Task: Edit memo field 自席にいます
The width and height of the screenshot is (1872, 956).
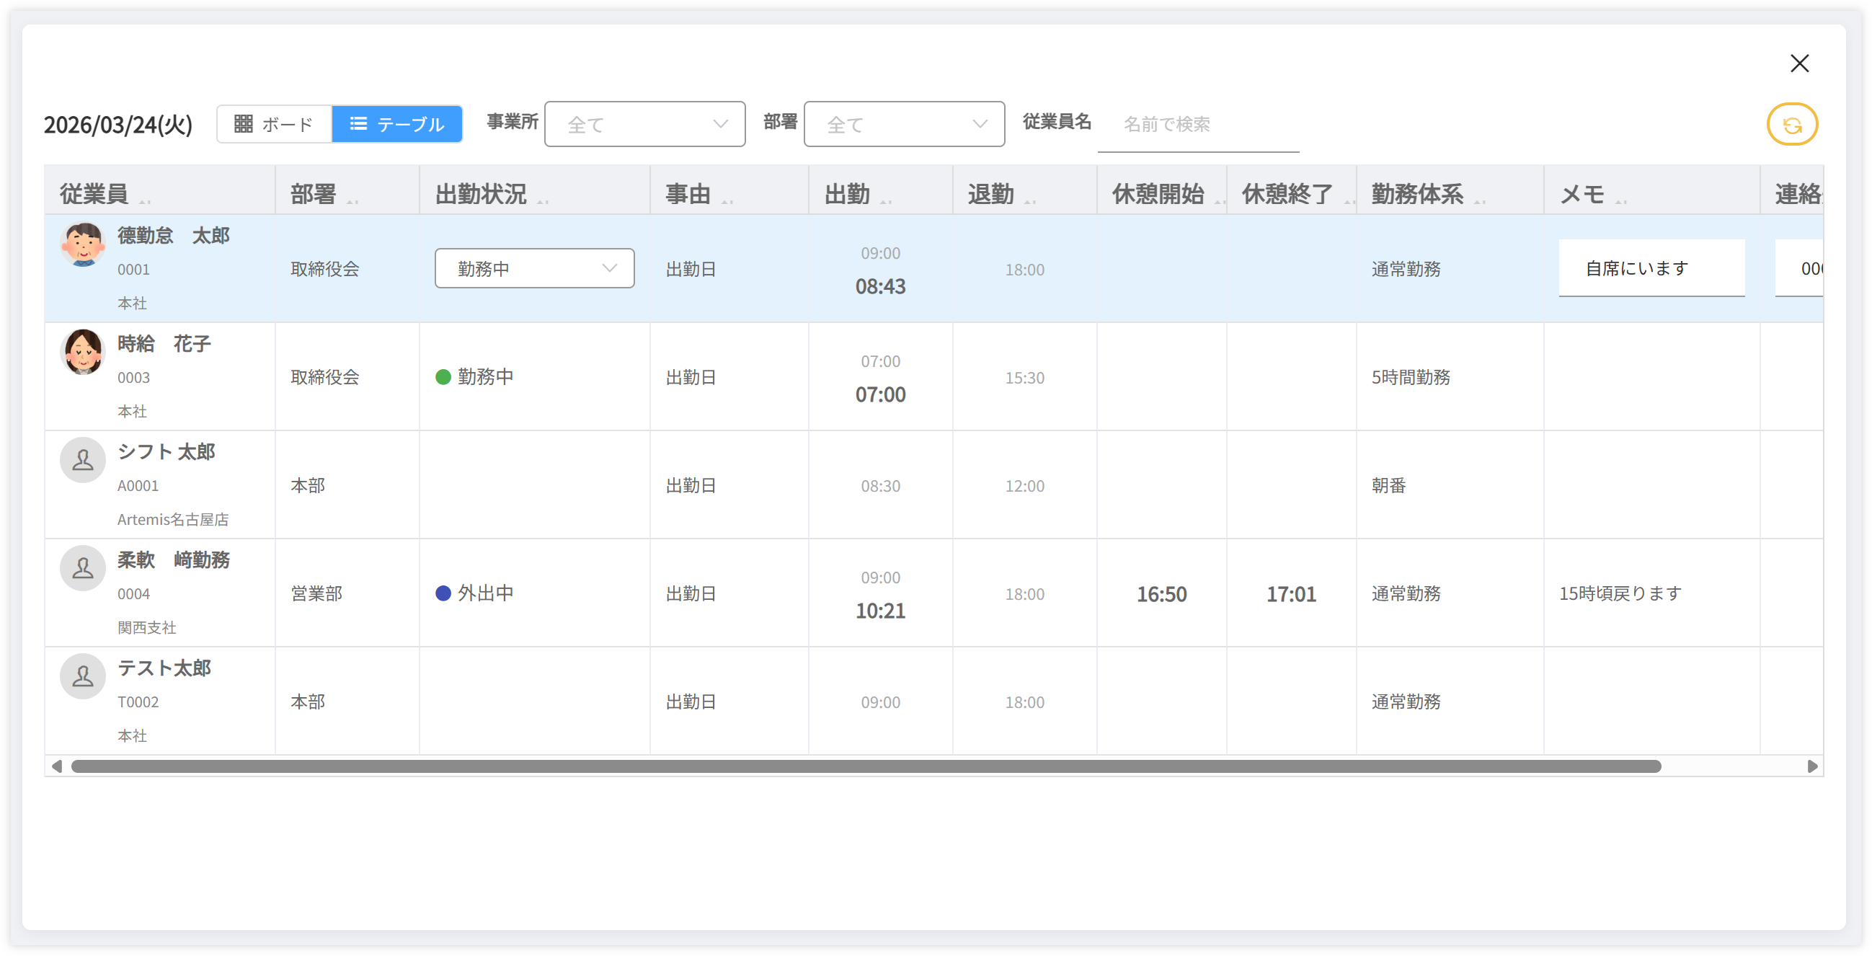Action: 1651,268
